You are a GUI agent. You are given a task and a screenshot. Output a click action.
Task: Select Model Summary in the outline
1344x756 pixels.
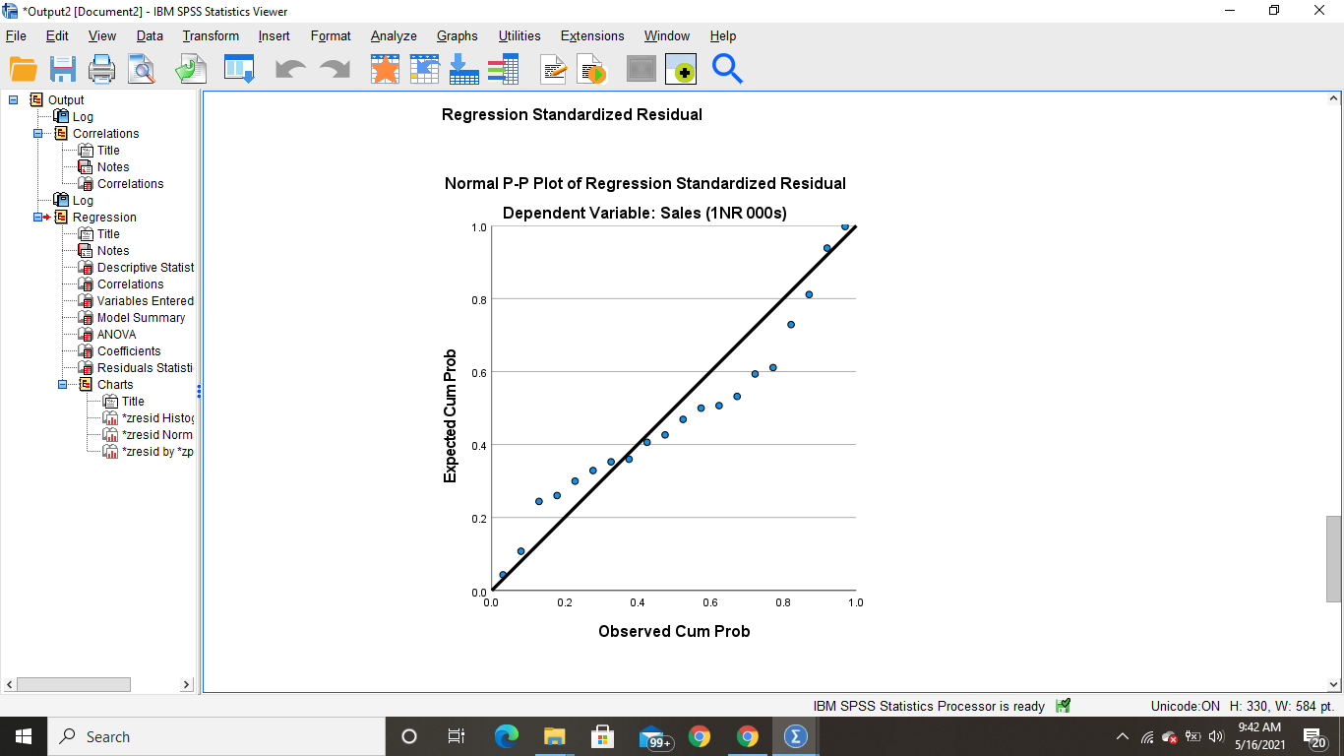(x=141, y=318)
